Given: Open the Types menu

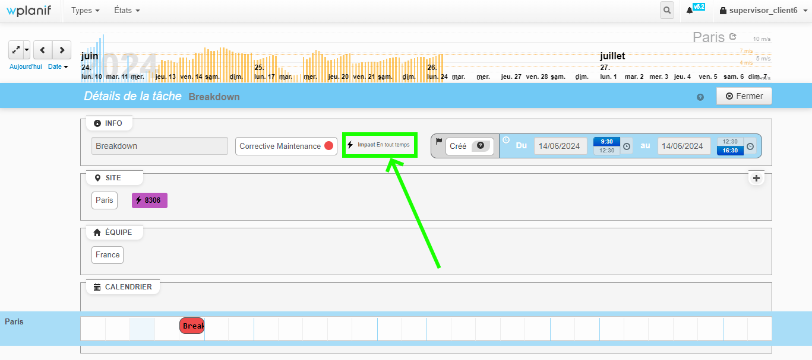Looking at the screenshot, I should click(84, 10).
